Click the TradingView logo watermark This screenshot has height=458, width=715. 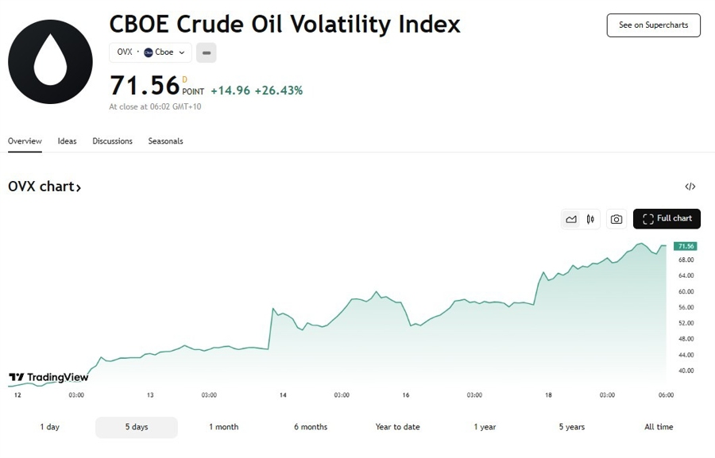pos(48,377)
